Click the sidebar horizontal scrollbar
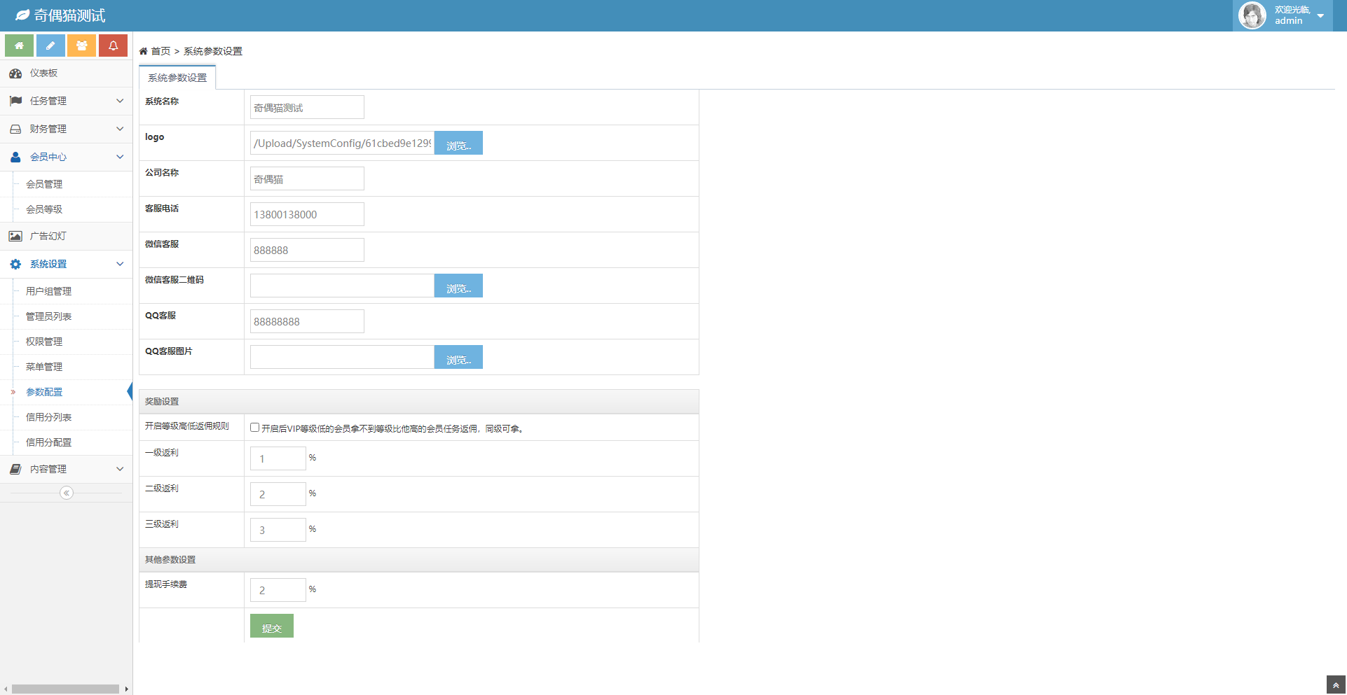This screenshot has width=1347, height=695. 65,689
